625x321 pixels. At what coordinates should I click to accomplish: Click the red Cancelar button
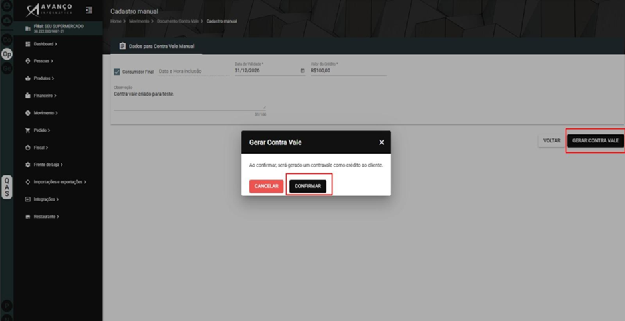[x=266, y=186]
